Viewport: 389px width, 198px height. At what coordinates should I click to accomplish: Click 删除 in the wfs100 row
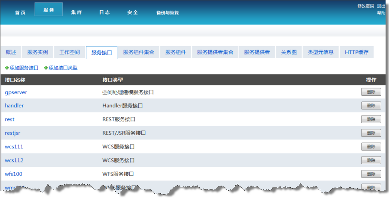371,174
